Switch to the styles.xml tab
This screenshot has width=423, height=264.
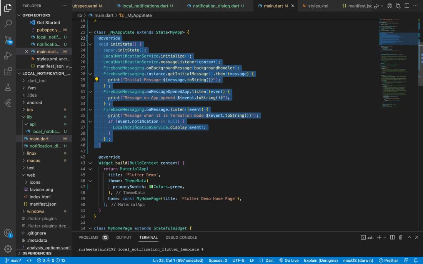pos(317,6)
